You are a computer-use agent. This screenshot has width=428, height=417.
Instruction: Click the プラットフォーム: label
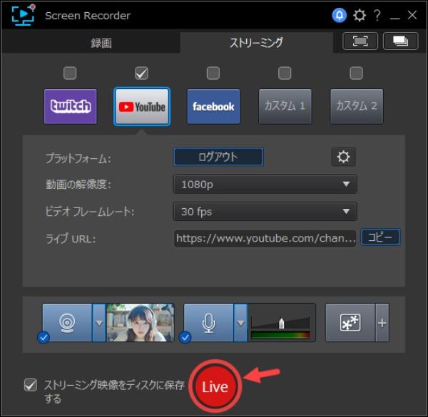pyautogui.click(x=78, y=158)
